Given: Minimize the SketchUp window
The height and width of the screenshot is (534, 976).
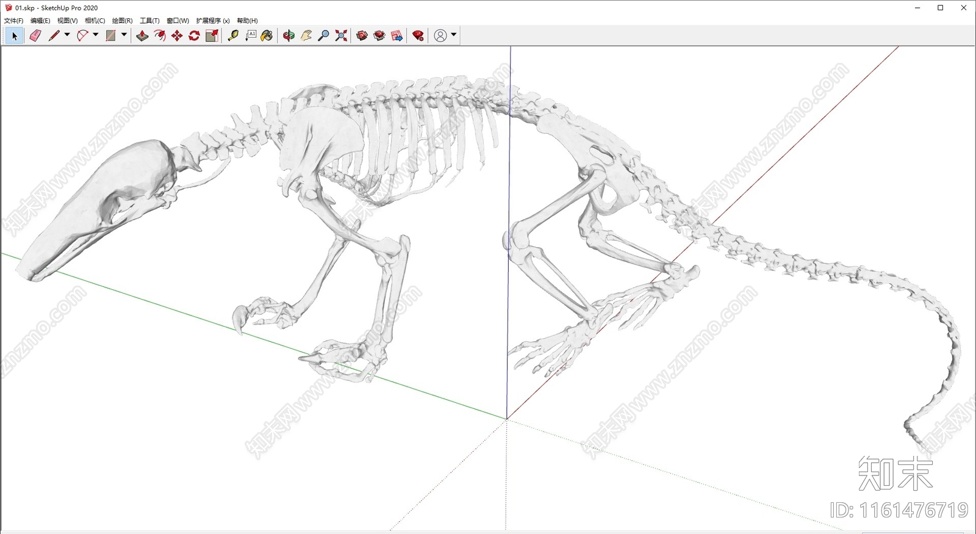Looking at the screenshot, I should click(x=917, y=8).
